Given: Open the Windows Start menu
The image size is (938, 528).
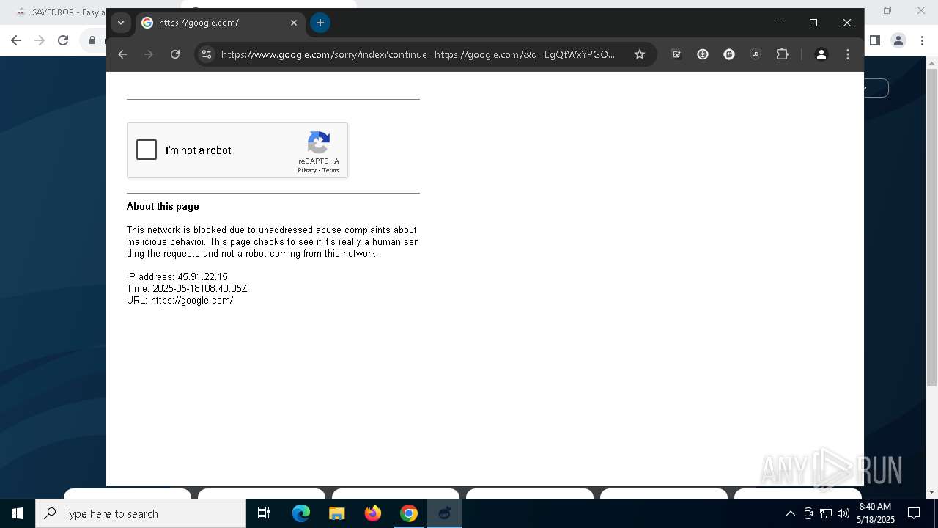Looking at the screenshot, I should (18, 513).
